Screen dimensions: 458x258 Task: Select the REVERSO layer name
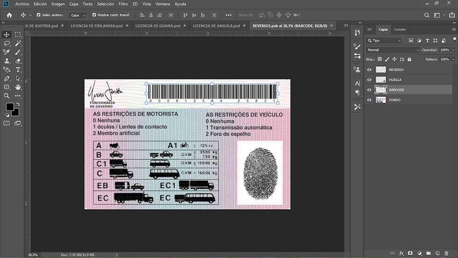(396, 70)
